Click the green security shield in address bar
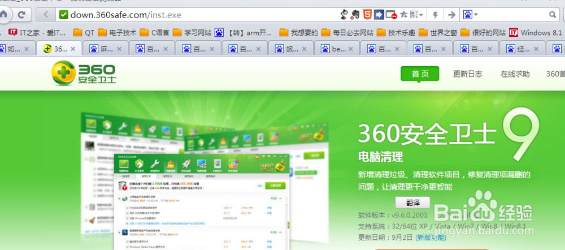Screen dimensions: 565x250 (63, 15)
